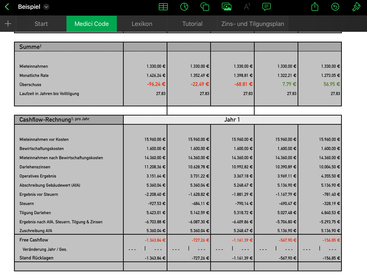Open the share menu
Screen dimensions: 367x274
click(x=315, y=7)
